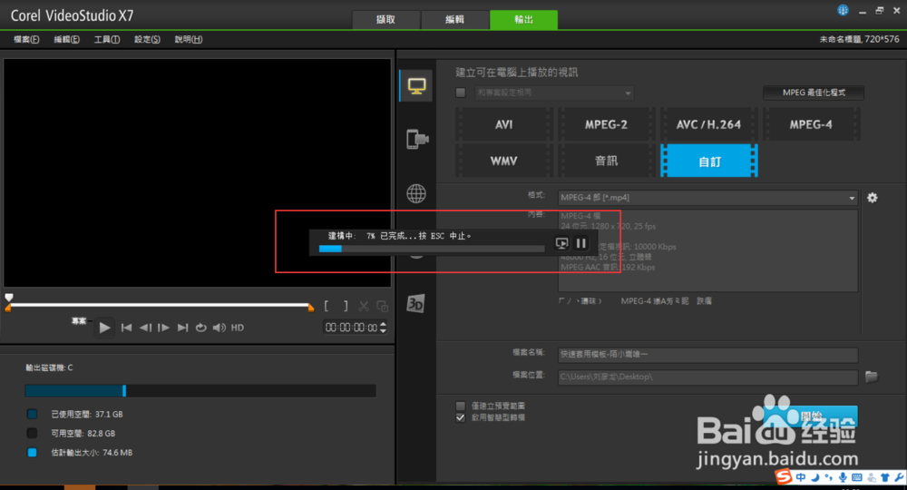The width and height of the screenshot is (907, 490).
Task: Toggle preview display during rendering
Action: pyautogui.click(x=561, y=243)
